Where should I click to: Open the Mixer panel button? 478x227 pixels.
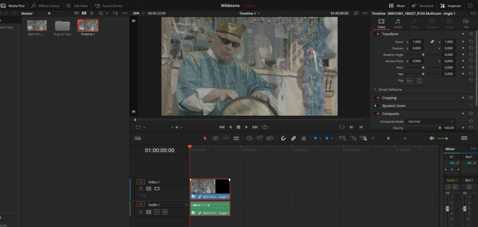[397, 6]
